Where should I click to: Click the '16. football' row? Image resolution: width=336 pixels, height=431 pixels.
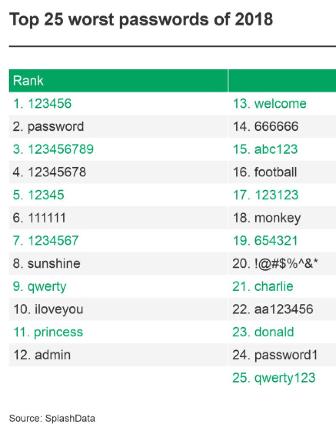(x=265, y=172)
